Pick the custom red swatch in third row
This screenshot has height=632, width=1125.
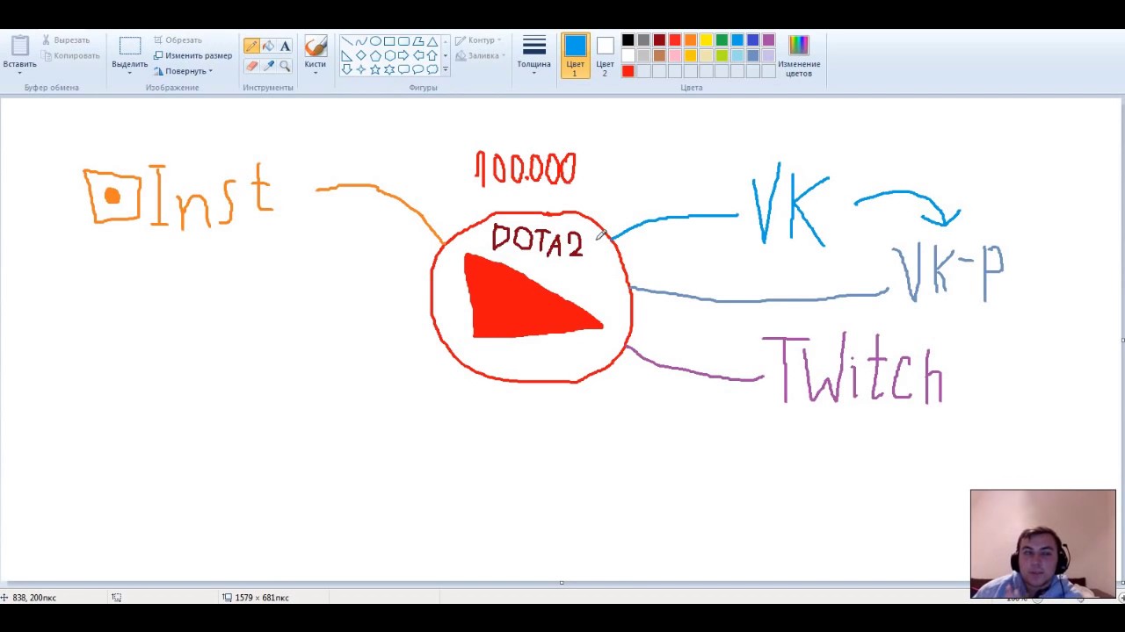pos(628,72)
